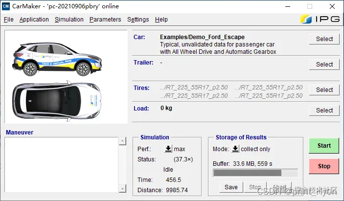Click Select button for Car
The image size is (344, 201).
pos(324,39)
